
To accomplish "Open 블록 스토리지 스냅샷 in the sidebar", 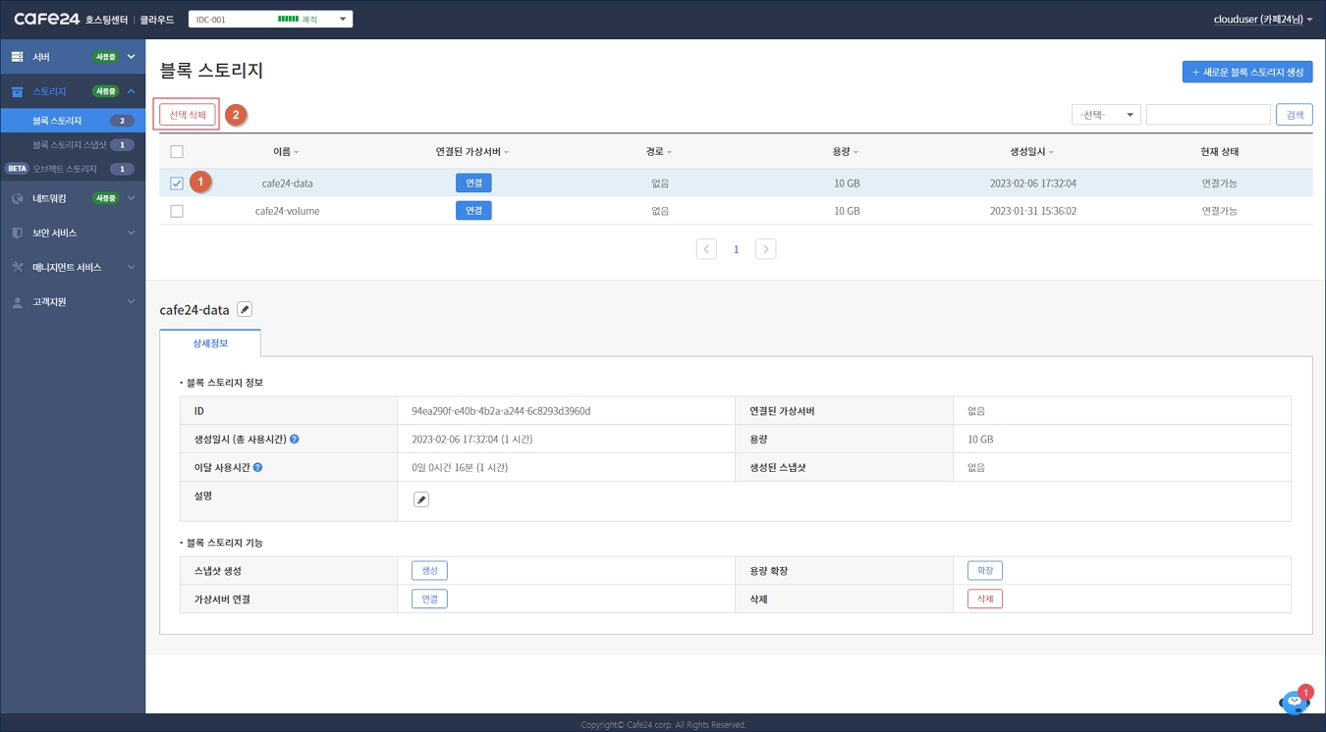I will pyautogui.click(x=70, y=145).
